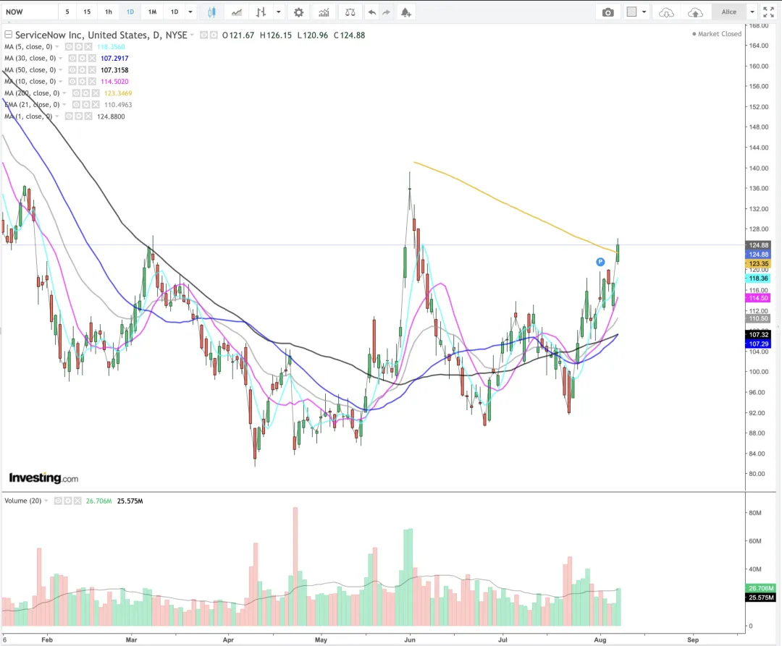Remove the MA (5, close, 0) indicator

click(88, 47)
